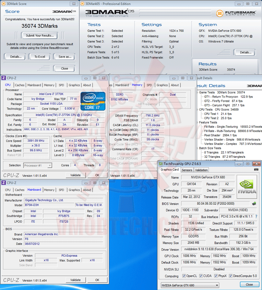The image size is (262, 290).
Task: Click the 3DMark05 Professional Edition title icon
Action: 83,4
